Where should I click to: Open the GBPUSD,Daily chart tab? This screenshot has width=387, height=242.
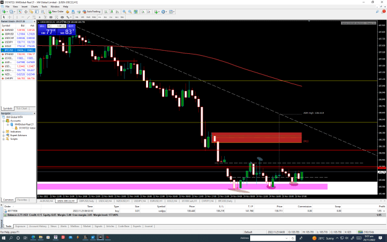click(87, 201)
